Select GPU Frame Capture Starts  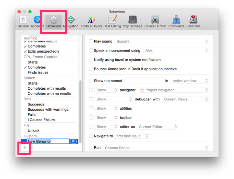tap(33, 62)
